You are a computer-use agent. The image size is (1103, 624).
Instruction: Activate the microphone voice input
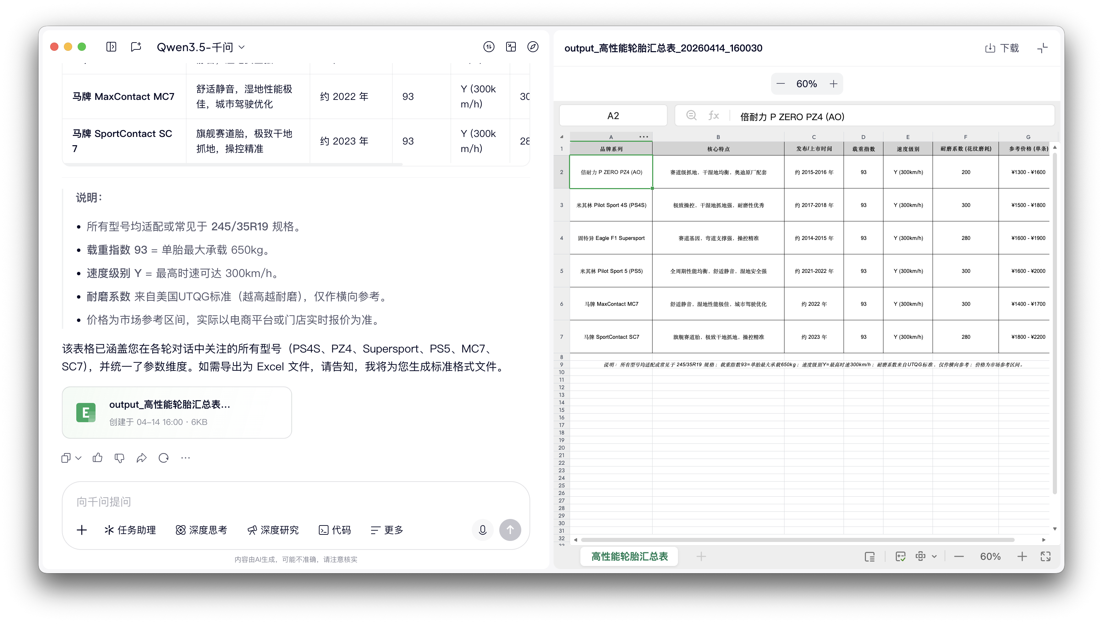pos(482,530)
